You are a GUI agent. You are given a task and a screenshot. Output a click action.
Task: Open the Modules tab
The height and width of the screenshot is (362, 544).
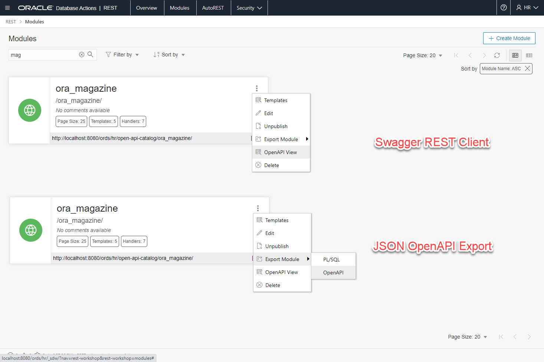[x=180, y=8]
